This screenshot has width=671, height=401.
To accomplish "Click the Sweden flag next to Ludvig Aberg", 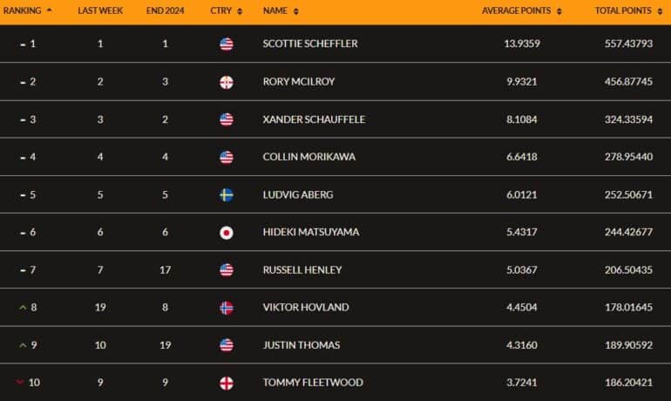I will 227,194.
